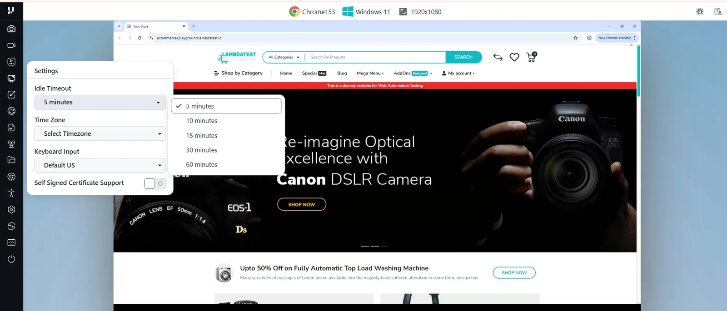This screenshot has height=311, width=727.
Task: Click the arrow-in-square switch sidebar icon
Action: pyautogui.click(x=11, y=94)
